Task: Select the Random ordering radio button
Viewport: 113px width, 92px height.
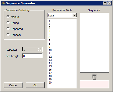Action: tap(8, 35)
